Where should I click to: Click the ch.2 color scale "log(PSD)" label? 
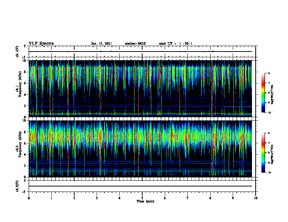(x=272, y=155)
